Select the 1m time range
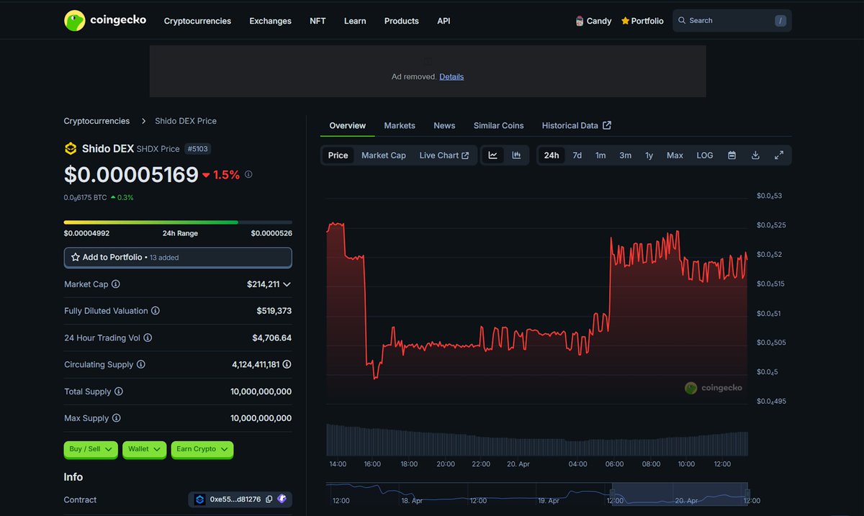 600,155
